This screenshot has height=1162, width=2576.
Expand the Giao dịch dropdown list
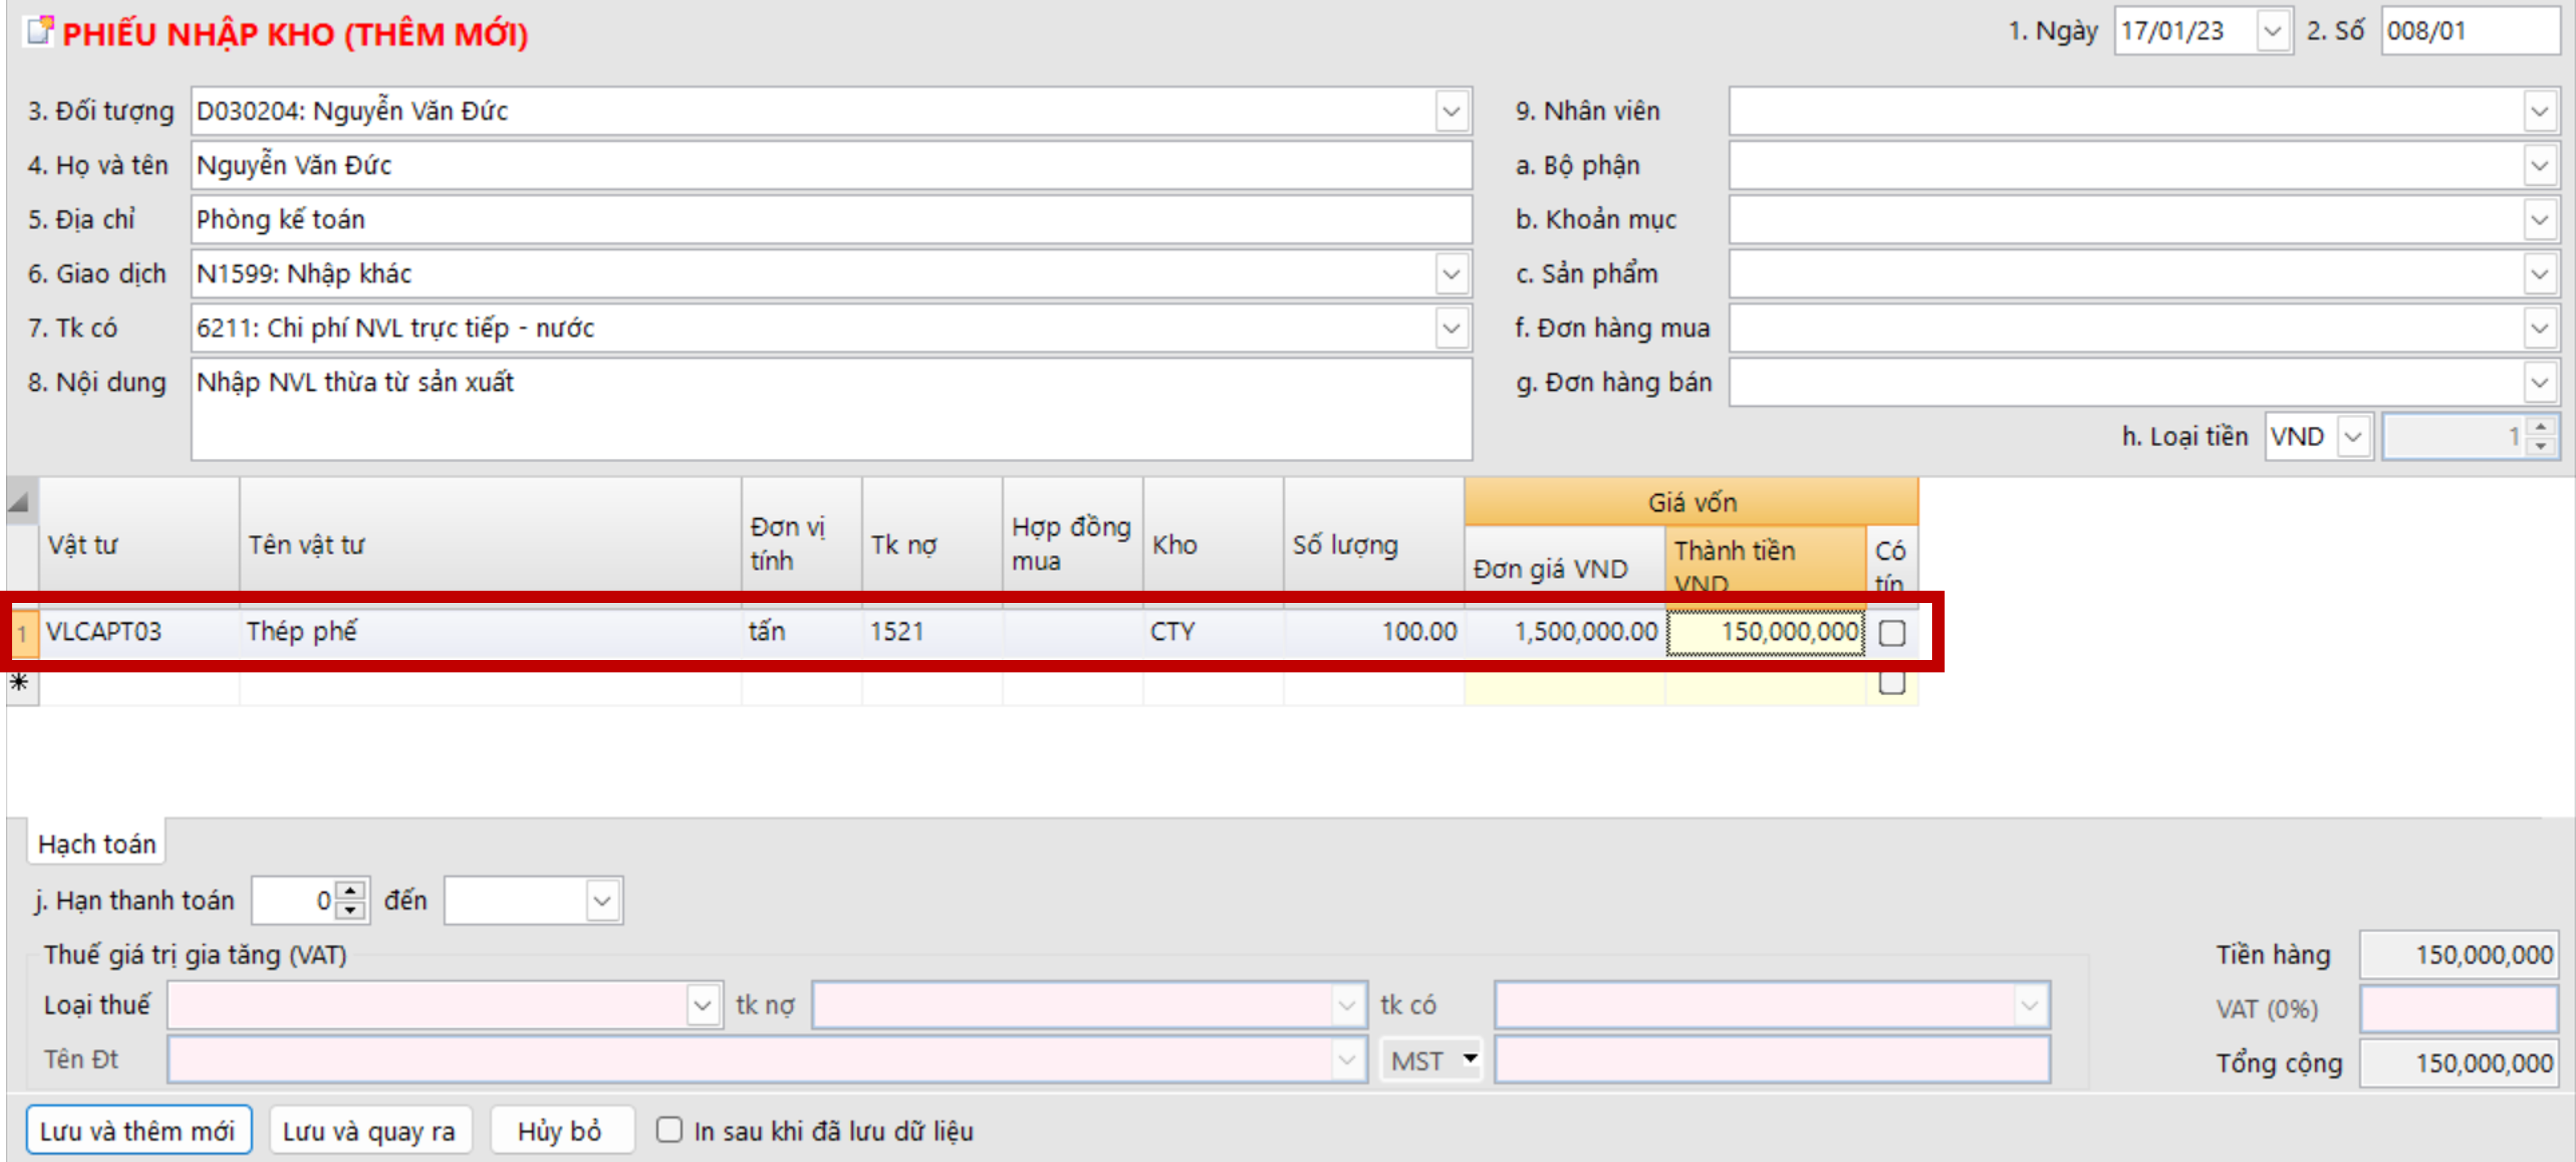click(x=1451, y=273)
